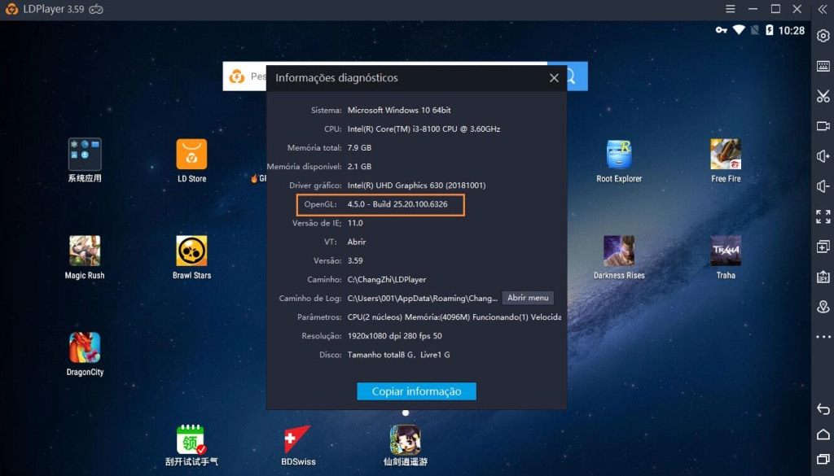Click the VPN key status icon
Viewport: 834px width, 476px height.
[722, 30]
